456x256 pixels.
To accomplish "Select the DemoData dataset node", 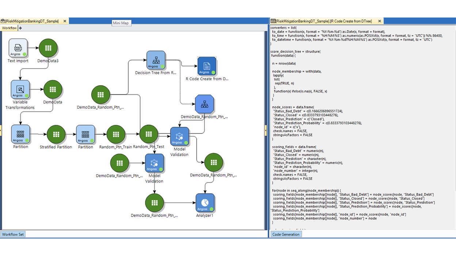I will [53, 90].
